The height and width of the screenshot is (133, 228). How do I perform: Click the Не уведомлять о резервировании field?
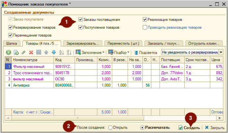[190, 52]
